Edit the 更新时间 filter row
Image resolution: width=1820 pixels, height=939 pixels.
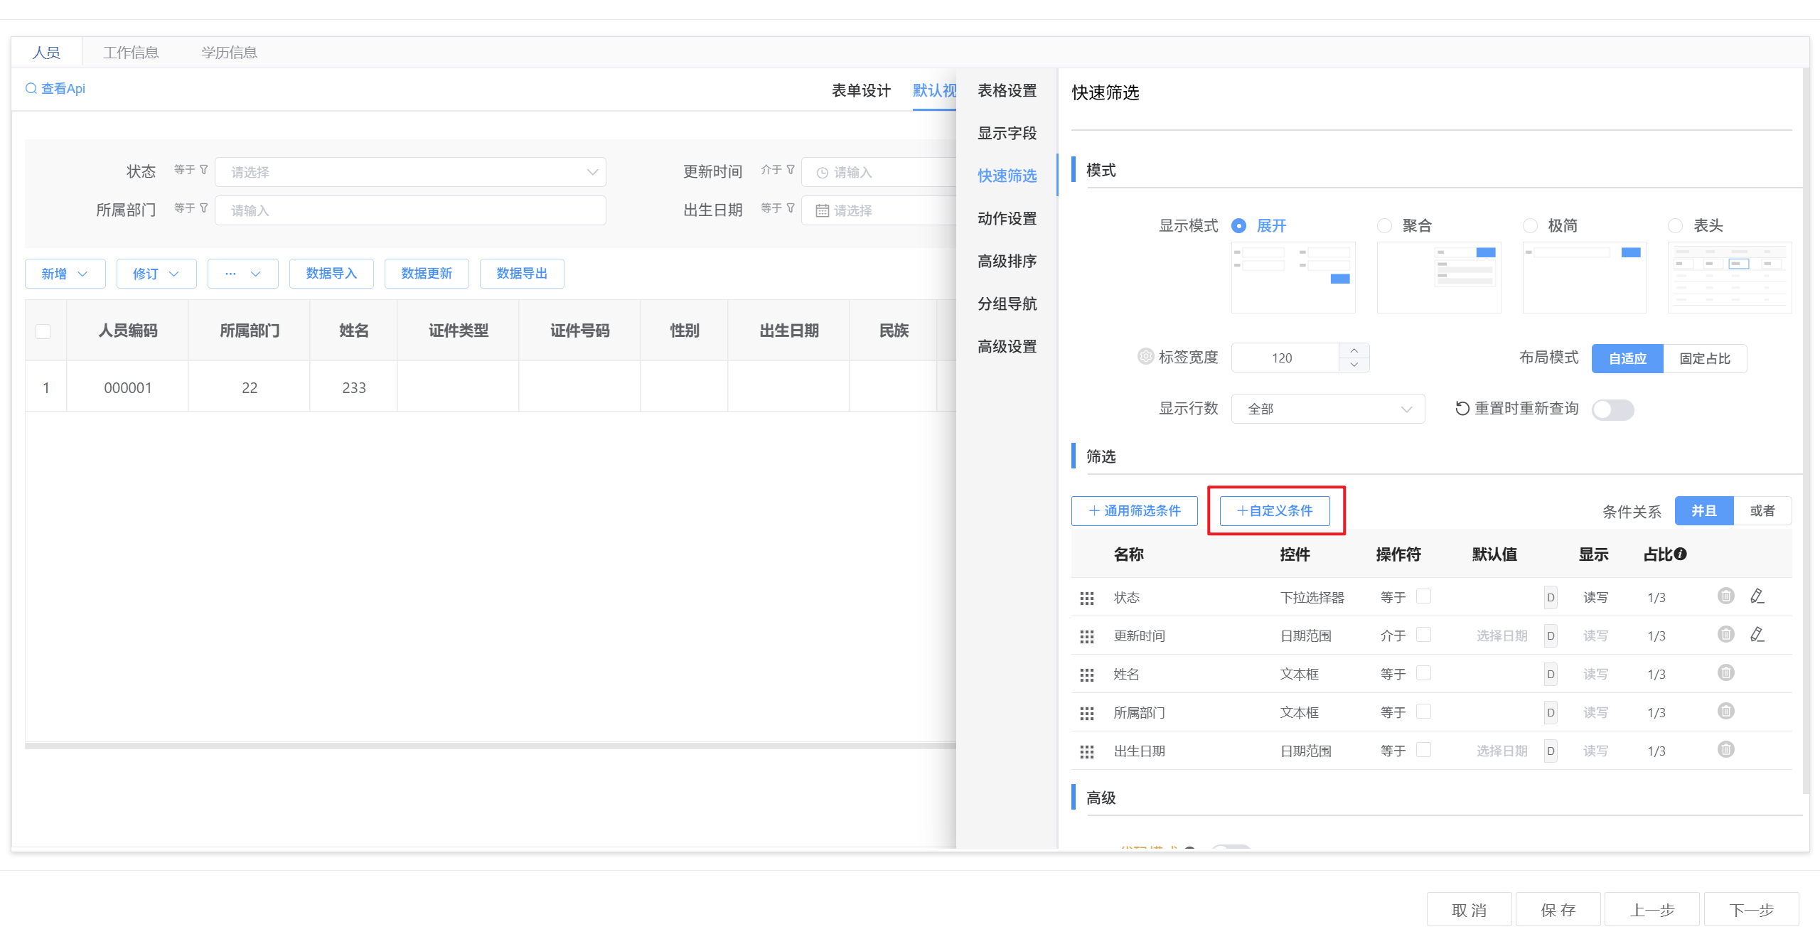click(x=1757, y=634)
